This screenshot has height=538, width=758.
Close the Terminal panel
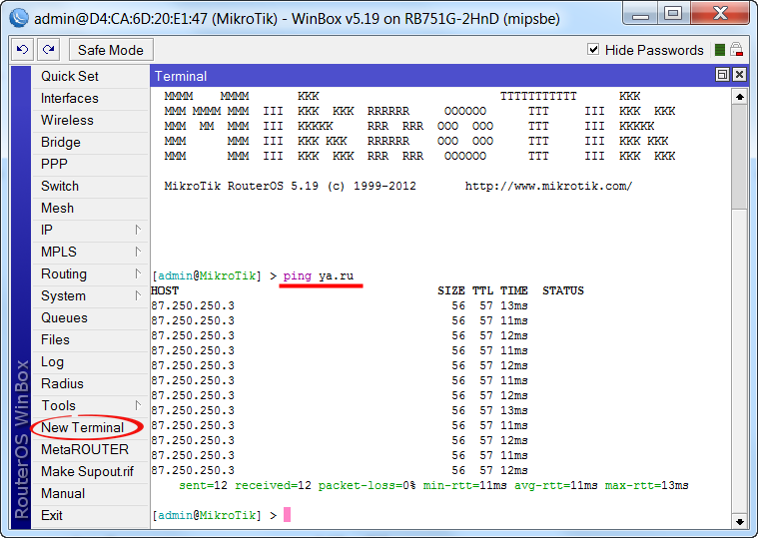click(x=739, y=75)
